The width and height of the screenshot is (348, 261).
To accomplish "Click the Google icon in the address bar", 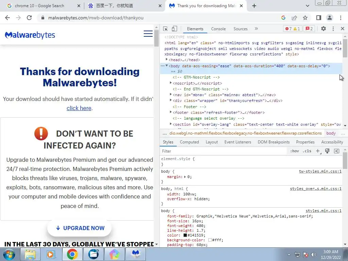I will [x=283, y=18].
